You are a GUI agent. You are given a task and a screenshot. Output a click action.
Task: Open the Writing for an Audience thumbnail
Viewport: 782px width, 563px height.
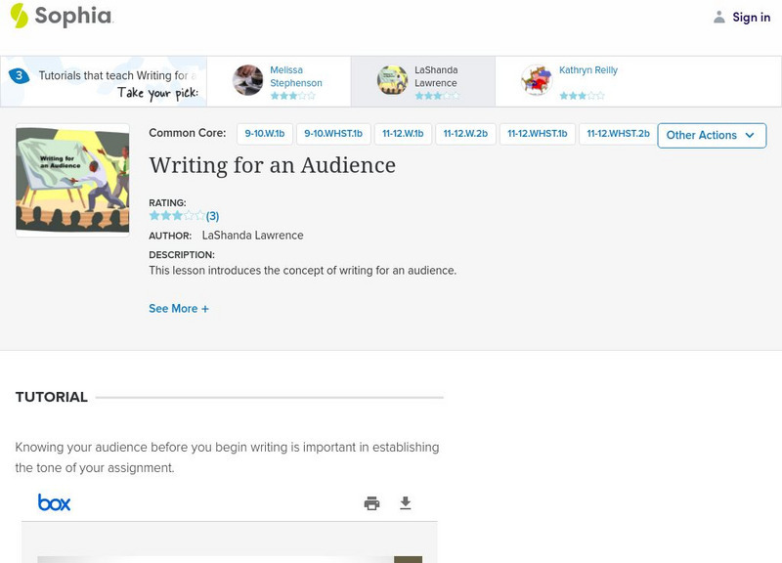pyautogui.click(x=72, y=180)
